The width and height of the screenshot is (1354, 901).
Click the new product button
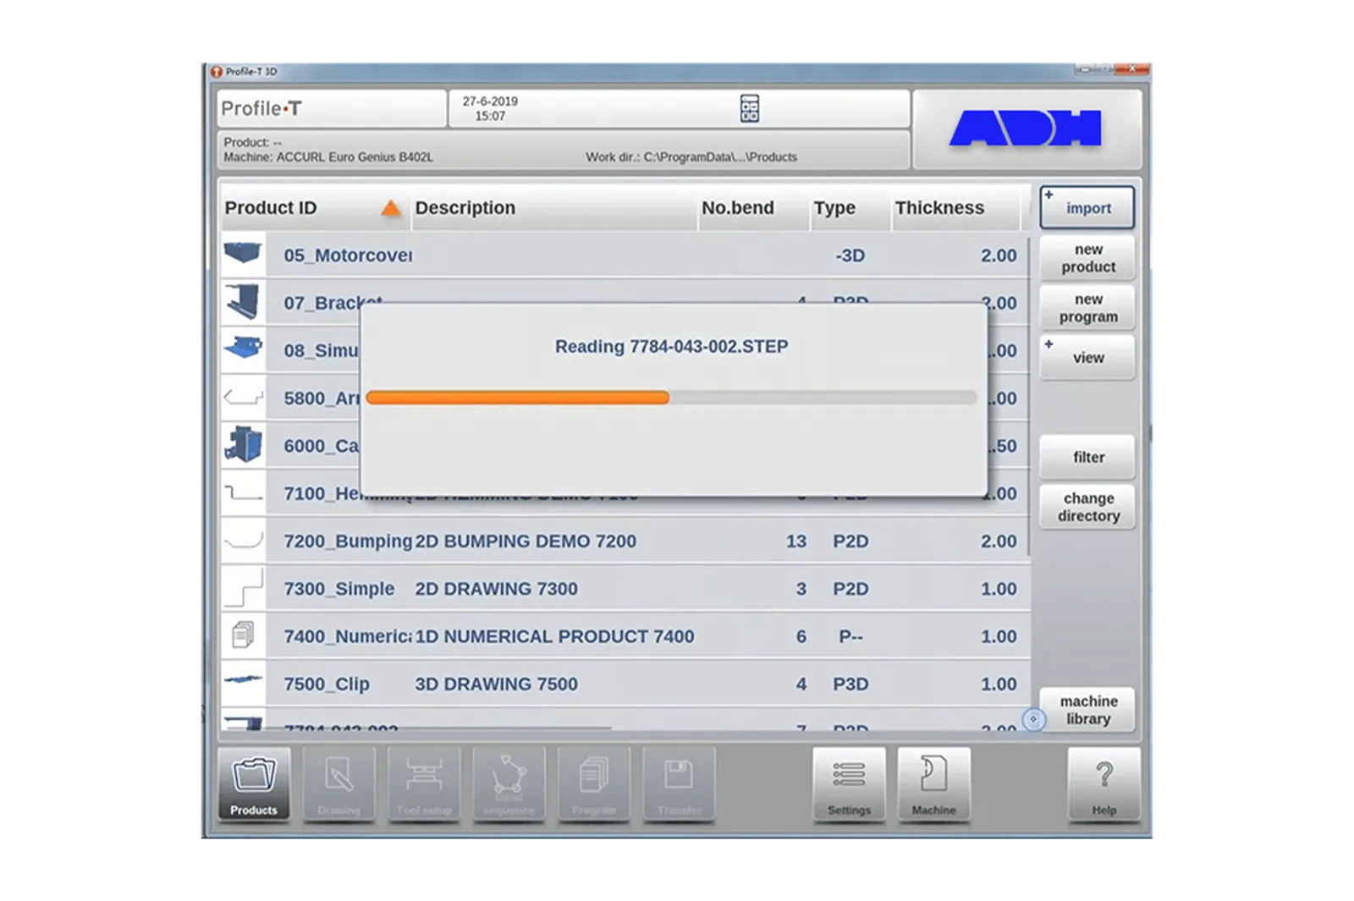click(1087, 258)
